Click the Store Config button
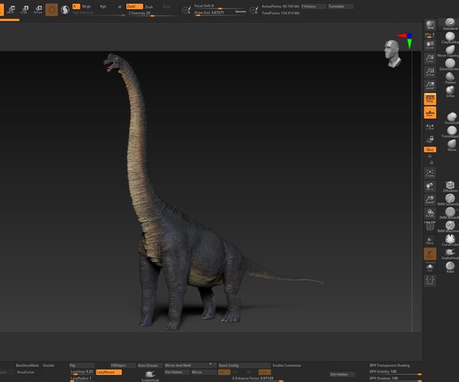The width and height of the screenshot is (459, 382). [x=244, y=365]
